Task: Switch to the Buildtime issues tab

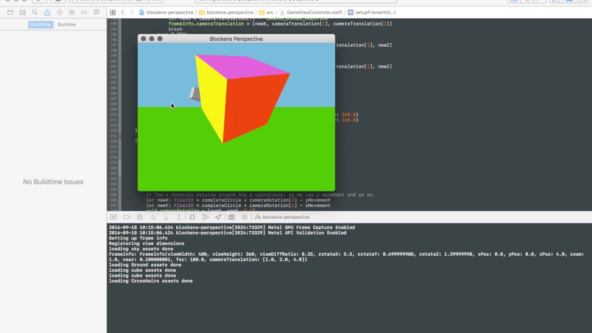Action: coord(41,25)
